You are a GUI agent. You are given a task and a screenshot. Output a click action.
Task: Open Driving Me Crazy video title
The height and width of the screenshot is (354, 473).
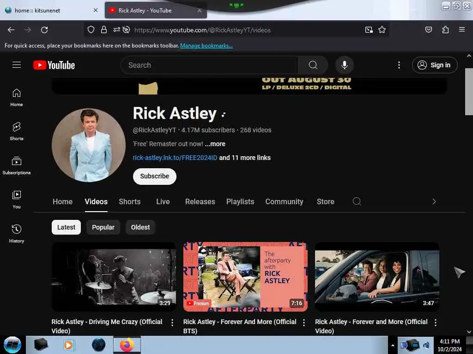(x=107, y=326)
